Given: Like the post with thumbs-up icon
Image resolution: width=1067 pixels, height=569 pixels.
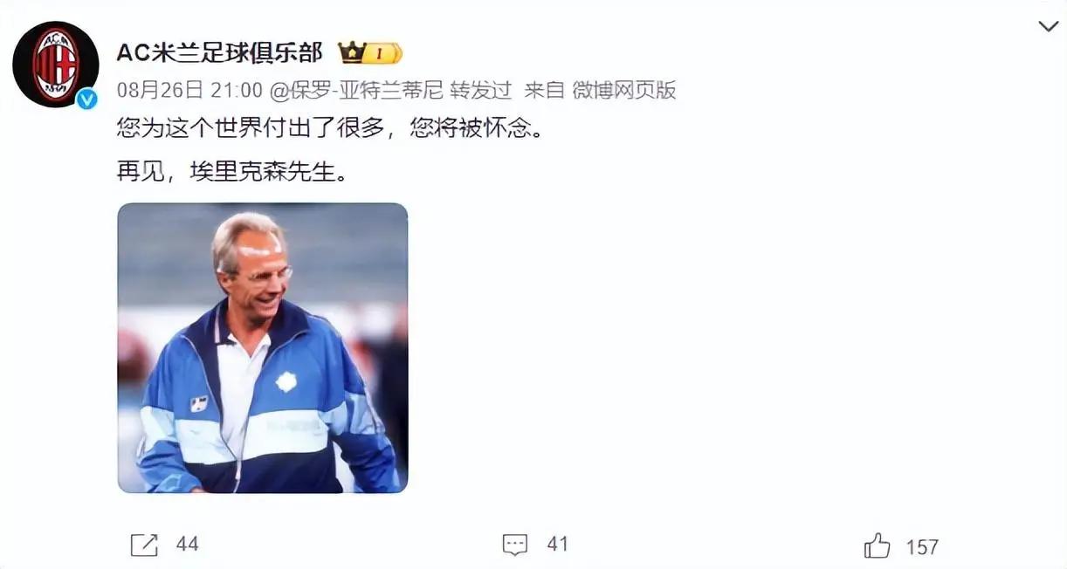Looking at the screenshot, I should 877,546.
